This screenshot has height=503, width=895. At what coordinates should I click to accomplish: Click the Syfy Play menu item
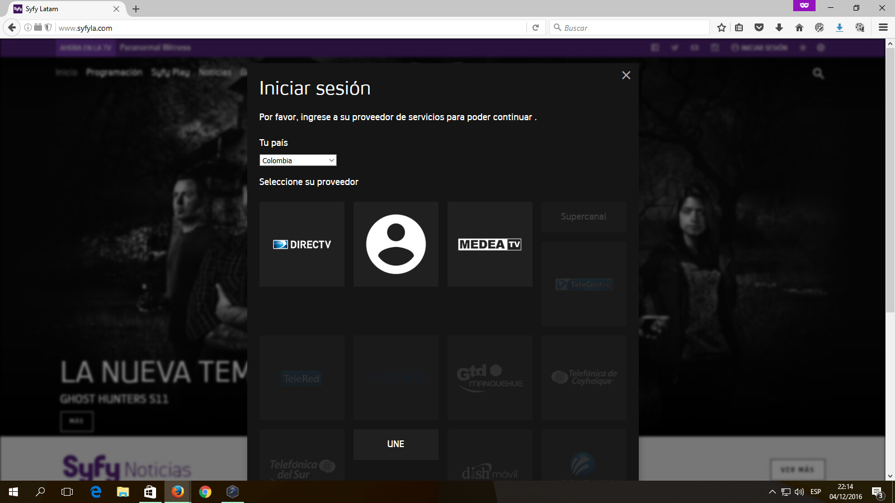pyautogui.click(x=171, y=72)
